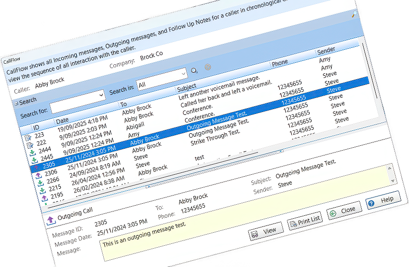Click the 'test' subject cell
This screenshot has height=267, width=409.
coord(200,158)
